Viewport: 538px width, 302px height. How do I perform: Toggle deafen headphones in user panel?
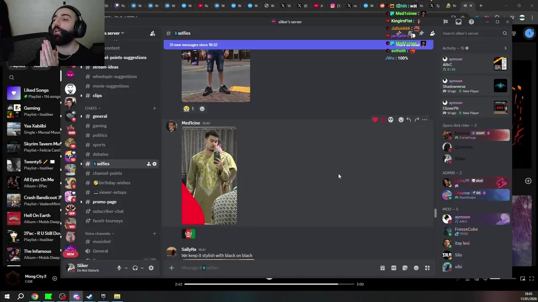[135, 268]
